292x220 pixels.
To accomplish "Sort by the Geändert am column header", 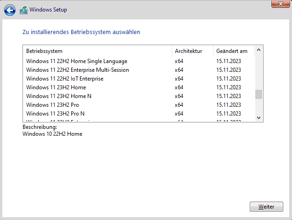I will coord(234,51).
